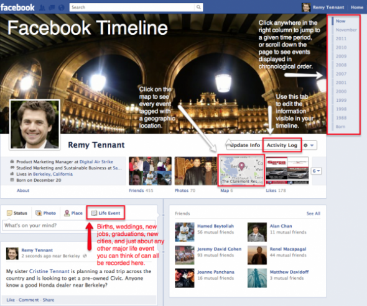The height and width of the screenshot is (306, 367).
Task: Open the About link
Action: click(x=23, y=191)
